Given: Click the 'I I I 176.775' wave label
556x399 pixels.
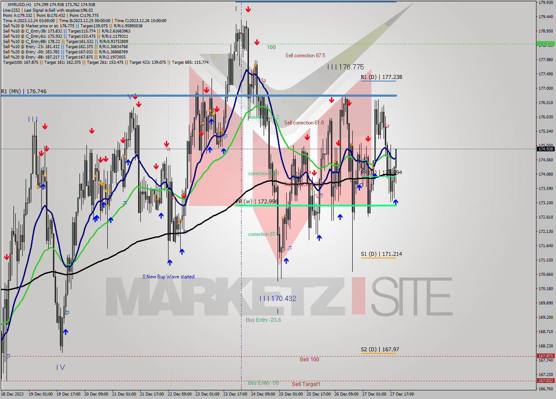Looking at the screenshot, I should point(346,67).
